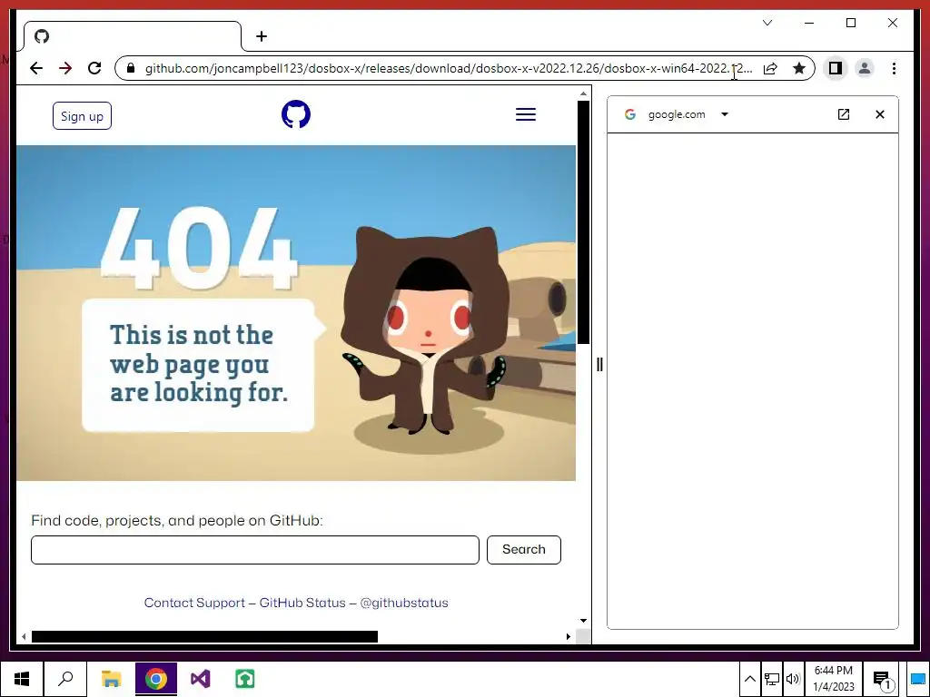Toggle the Chrome side panel button
The width and height of the screenshot is (930, 697).
point(836,68)
